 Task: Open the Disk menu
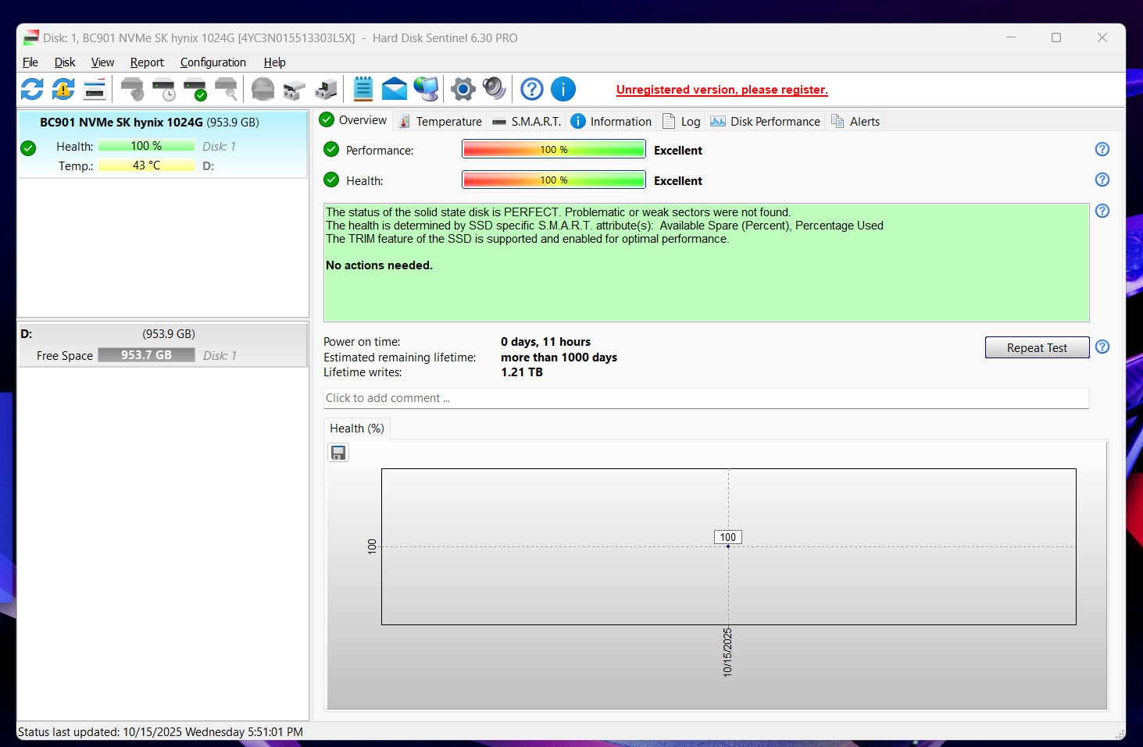(65, 62)
